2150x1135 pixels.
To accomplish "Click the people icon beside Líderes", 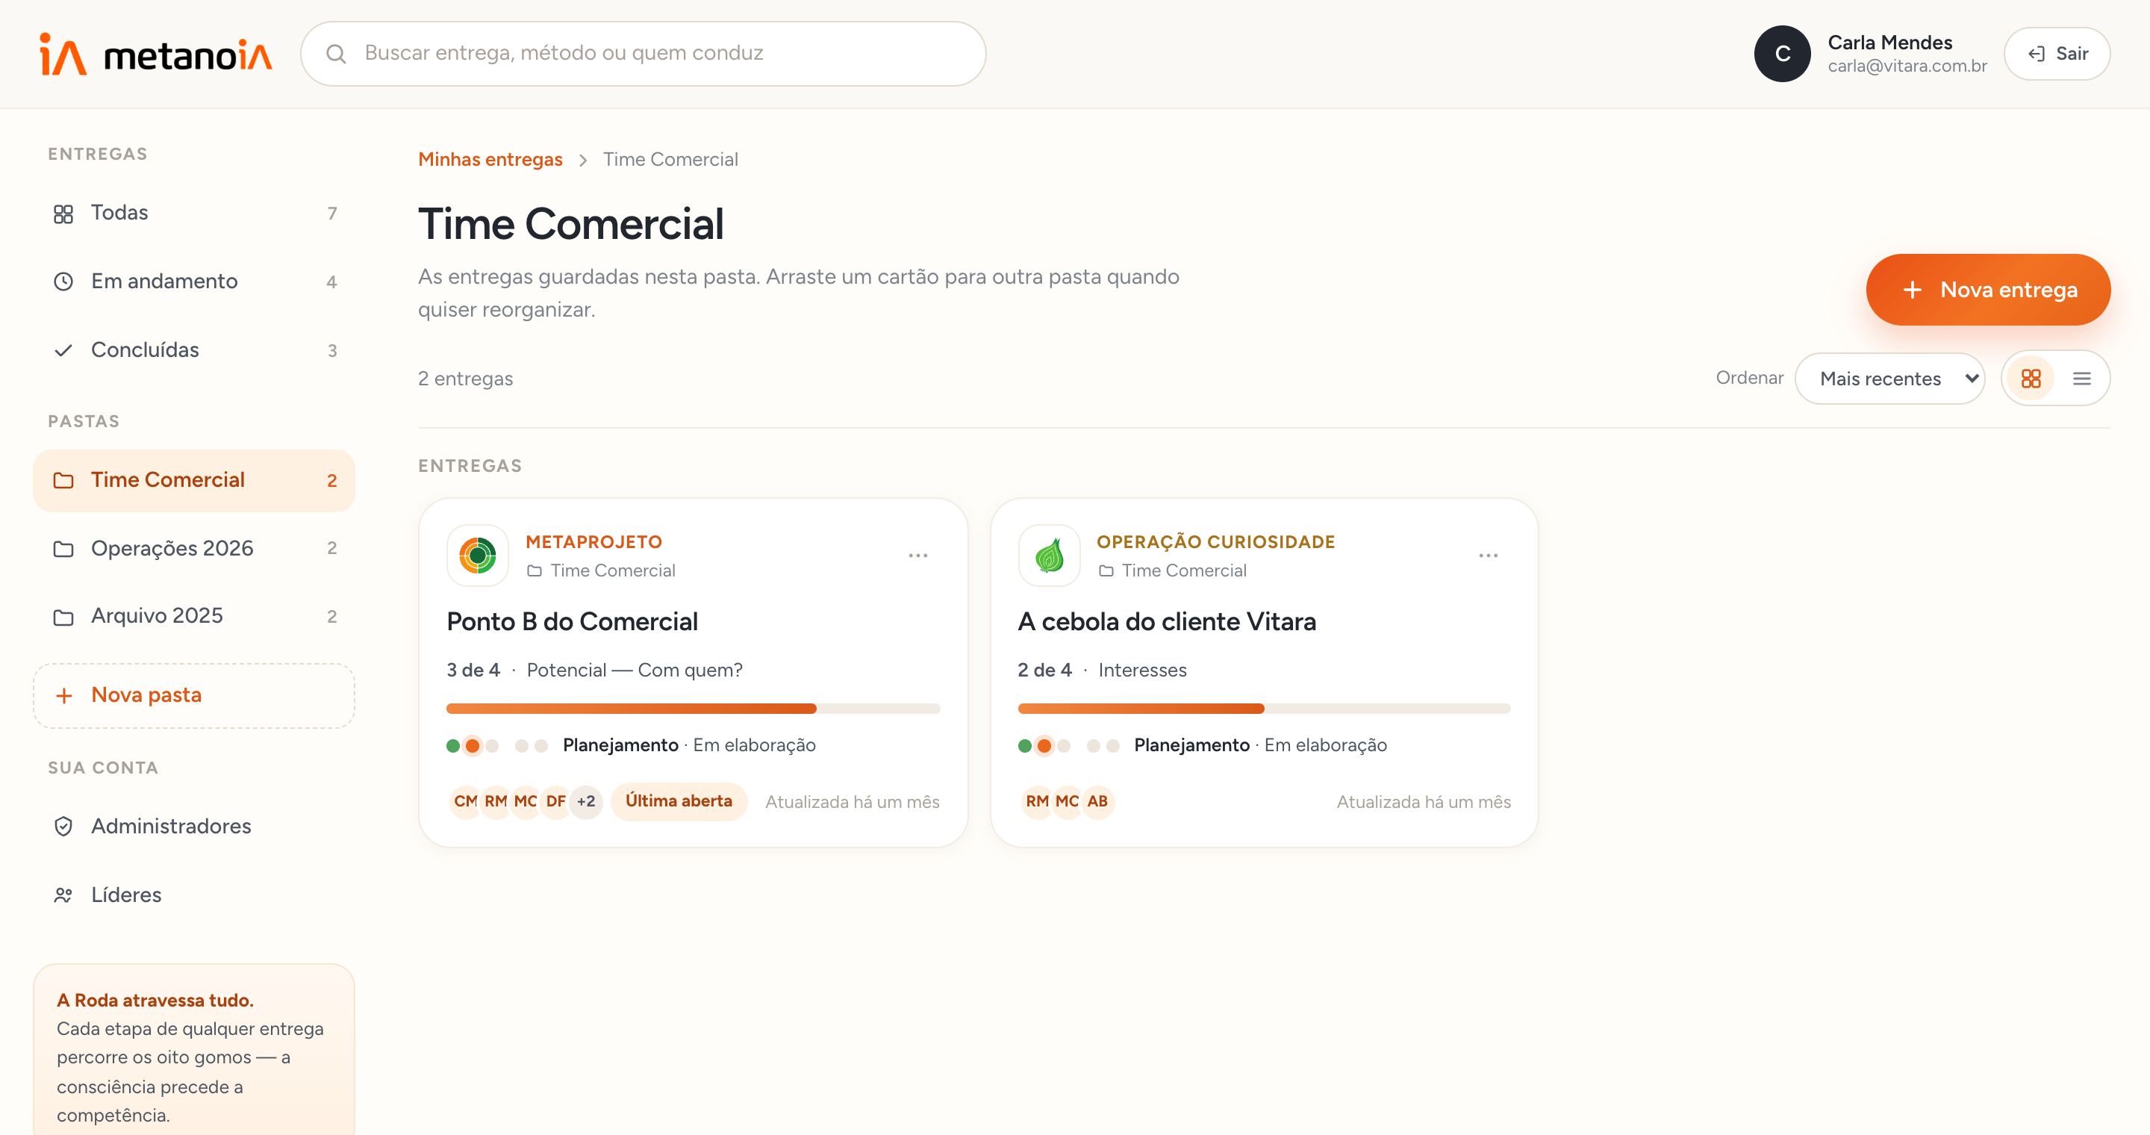I will 63,895.
